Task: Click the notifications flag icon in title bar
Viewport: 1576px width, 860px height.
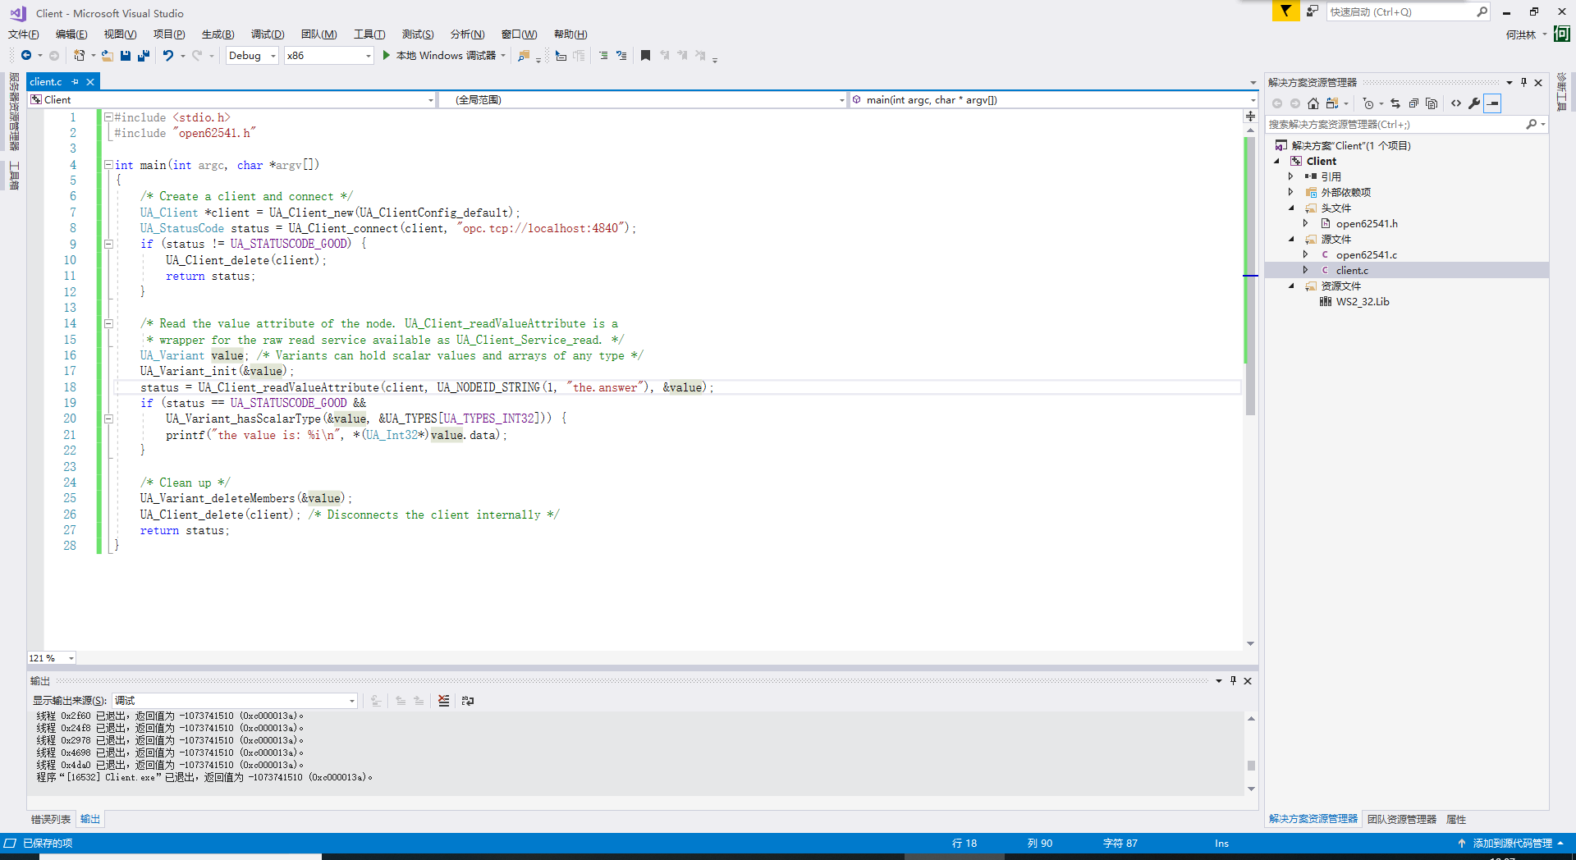Action: (1285, 11)
